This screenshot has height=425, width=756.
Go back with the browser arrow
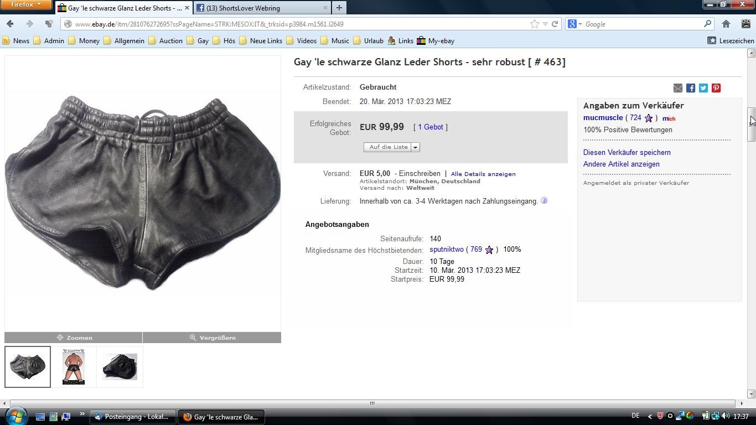[x=10, y=24]
